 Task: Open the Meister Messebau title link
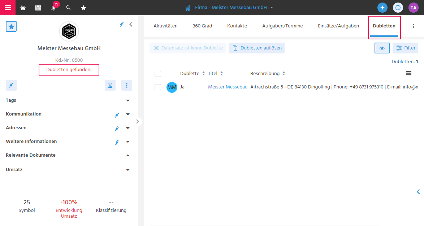[228, 87]
